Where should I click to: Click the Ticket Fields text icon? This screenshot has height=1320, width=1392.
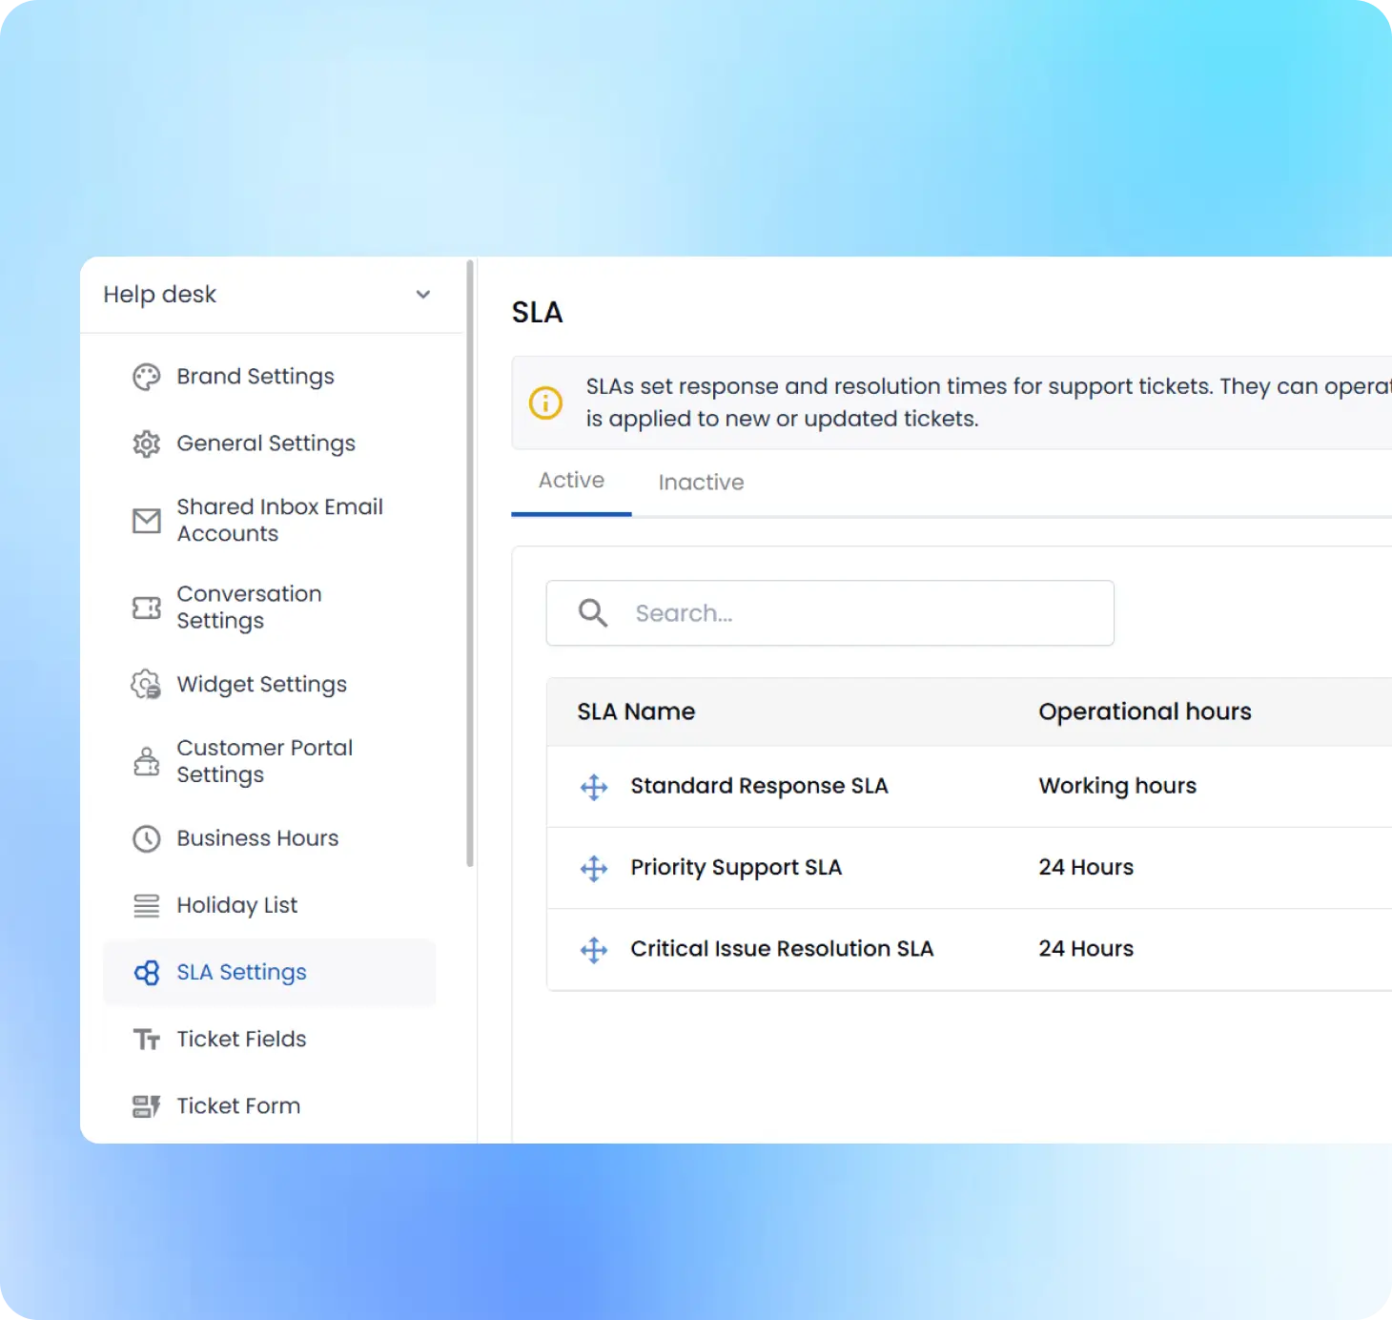point(146,1040)
